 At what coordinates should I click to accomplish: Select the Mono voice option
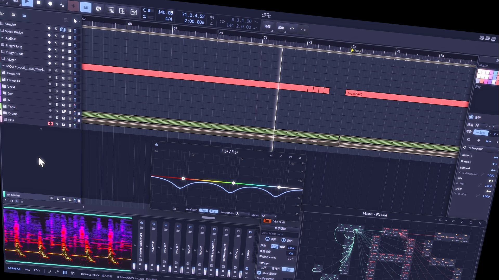point(291,248)
